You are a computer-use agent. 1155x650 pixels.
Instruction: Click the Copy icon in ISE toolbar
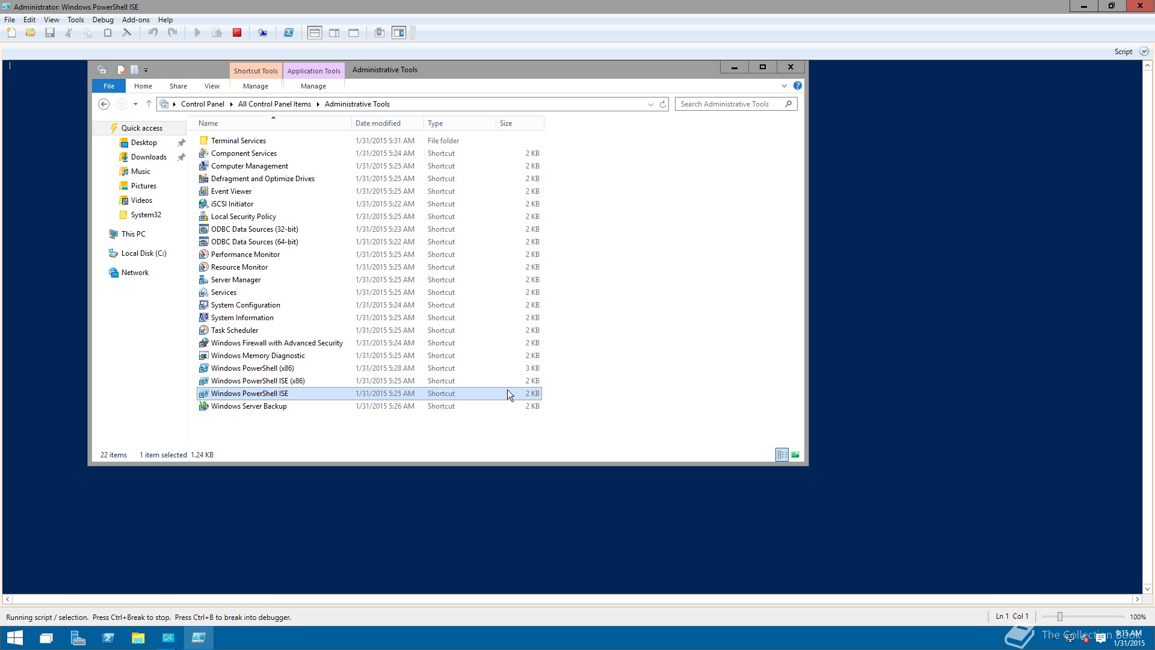[x=88, y=32]
